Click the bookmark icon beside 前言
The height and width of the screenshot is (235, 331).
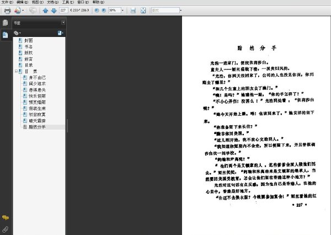20,59
